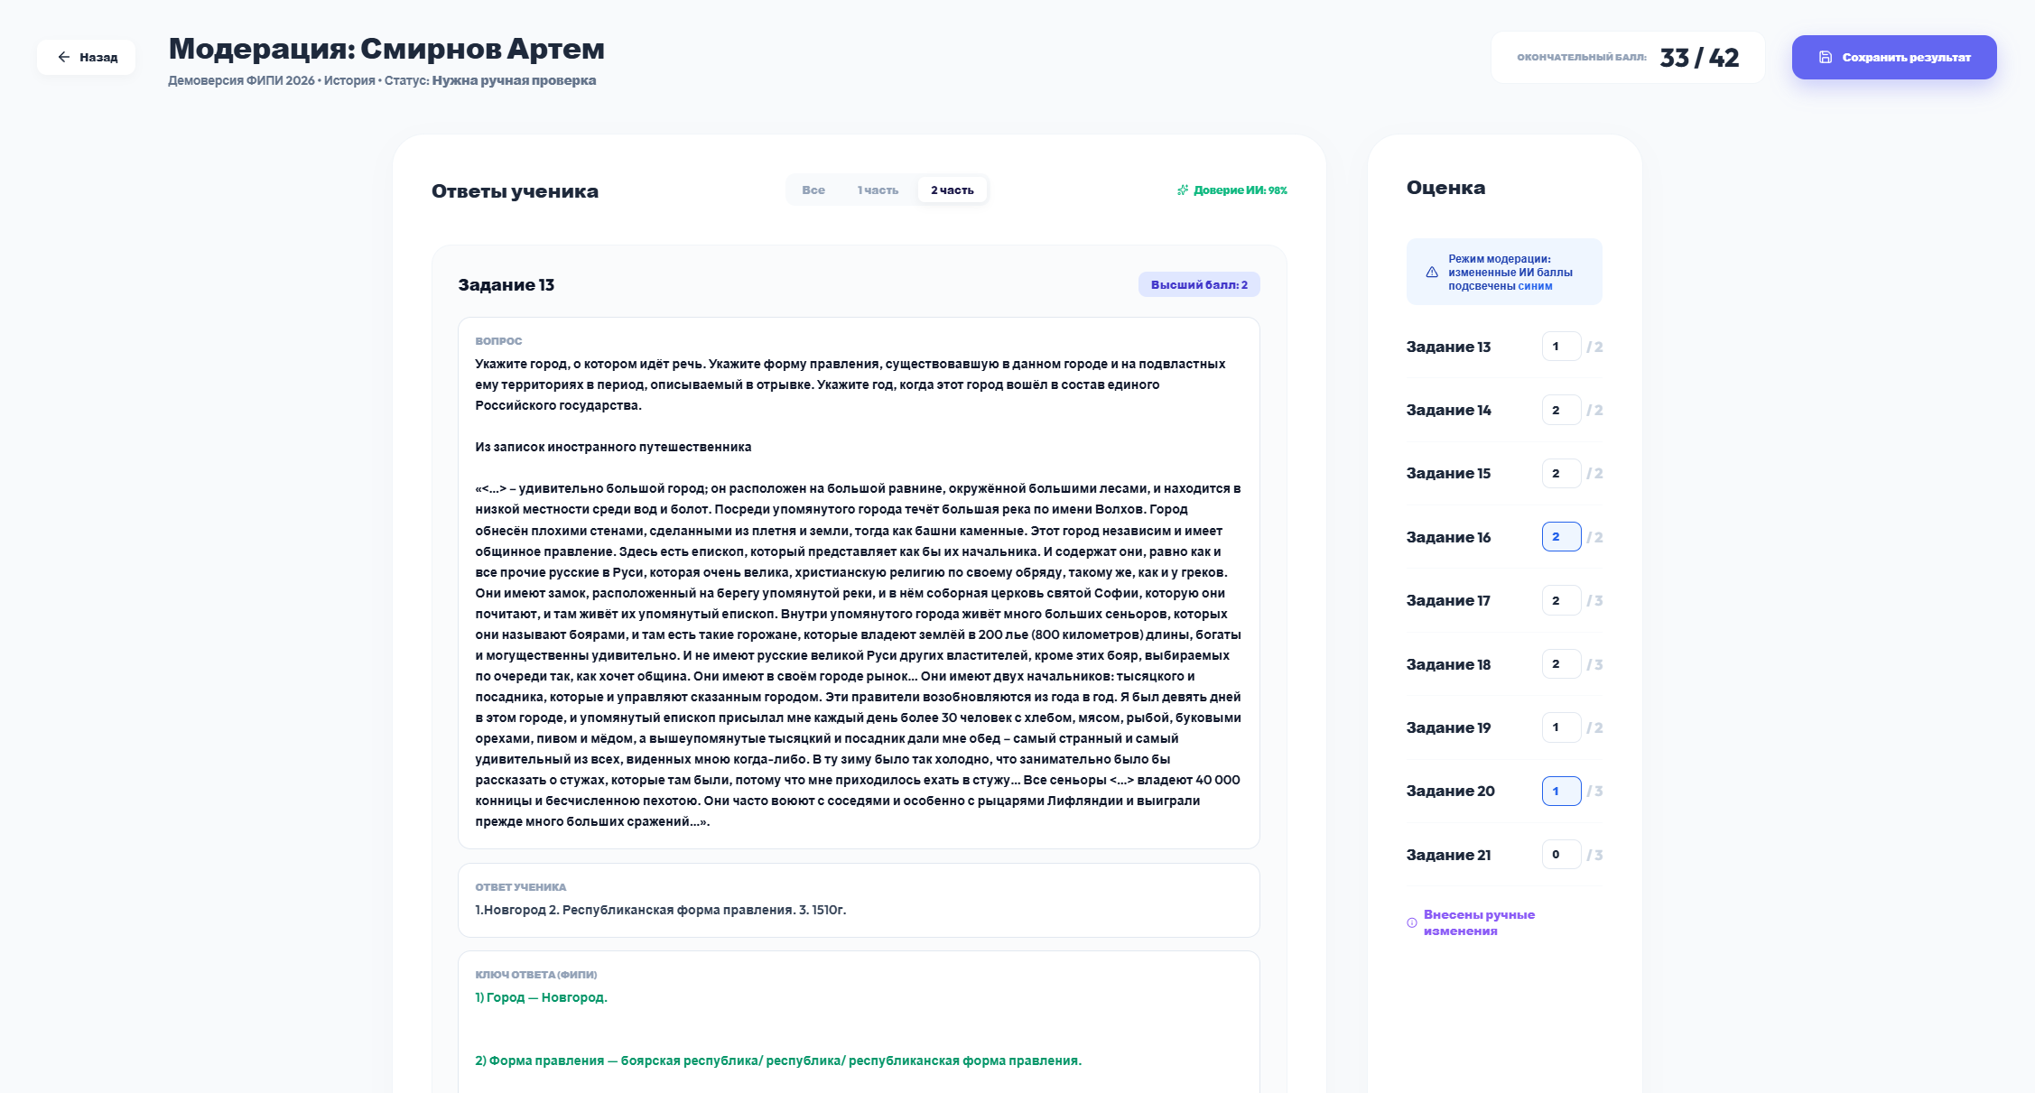The width and height of the screenshot is (2035, 1093).
Task: Select the modified score of Задание 20
Action: pos(1560,791)
